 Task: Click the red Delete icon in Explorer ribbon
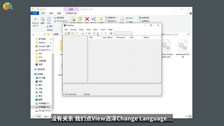coord(87,19)
